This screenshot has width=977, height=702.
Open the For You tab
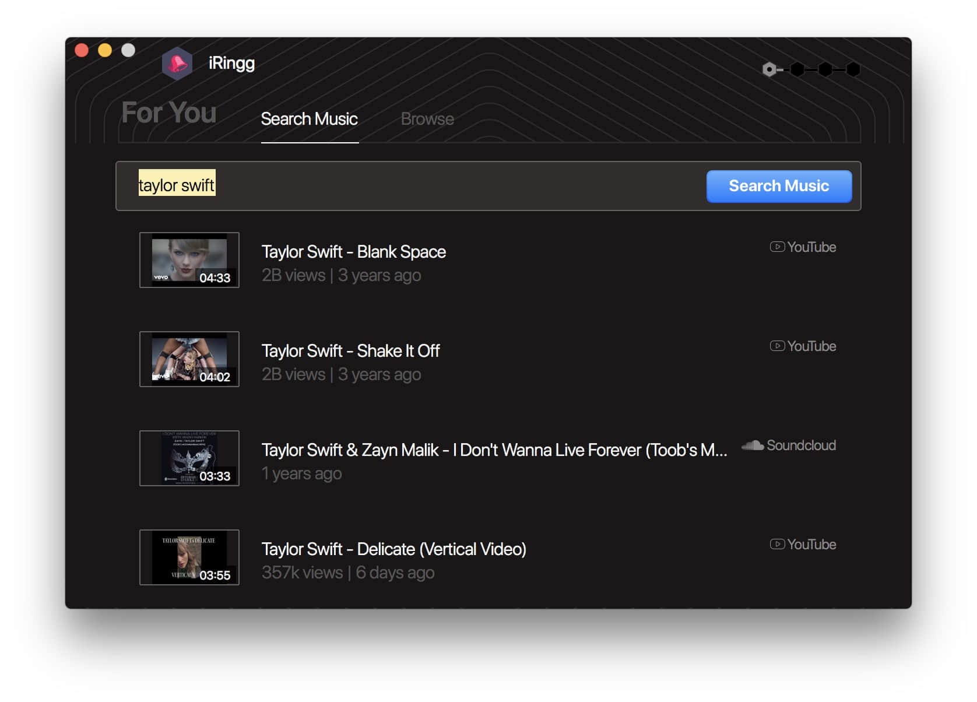(x=169, y=113)
